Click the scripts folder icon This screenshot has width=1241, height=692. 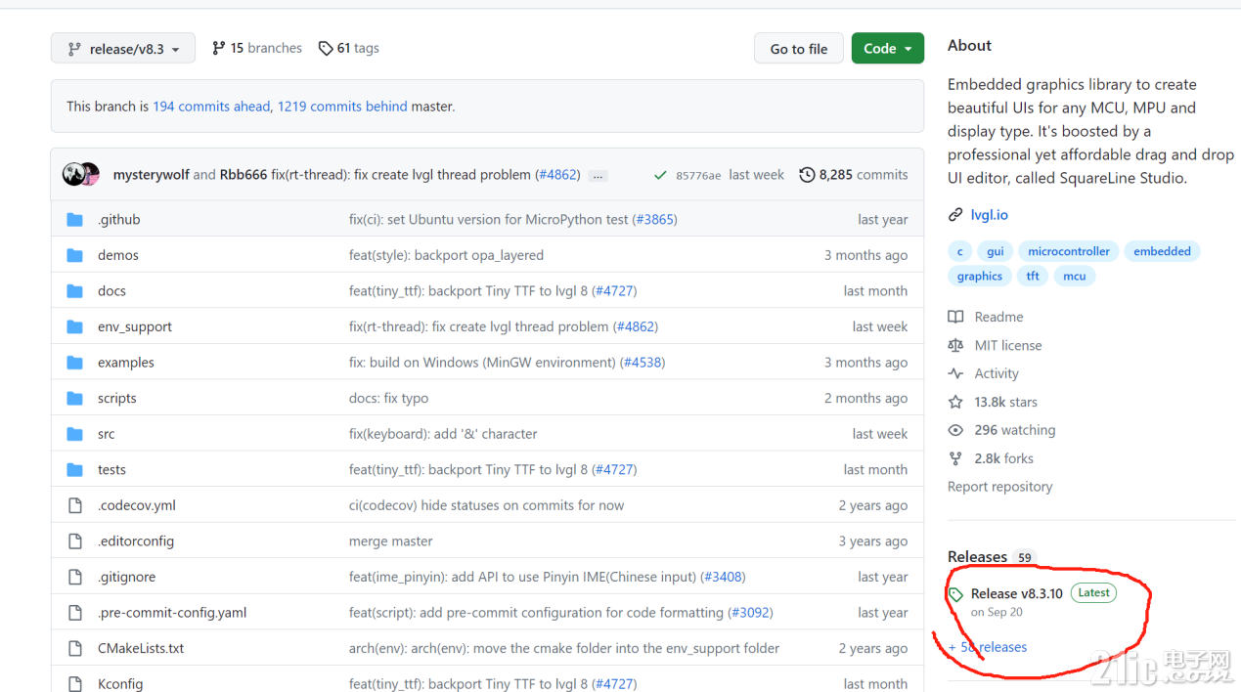click(x=74, y=398)
